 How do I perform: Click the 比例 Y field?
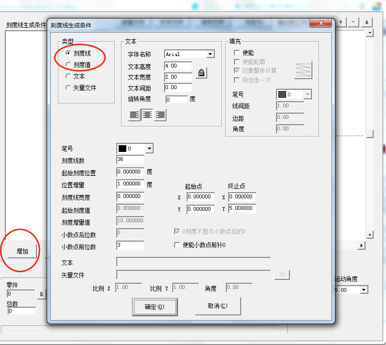tap(186, 287)
